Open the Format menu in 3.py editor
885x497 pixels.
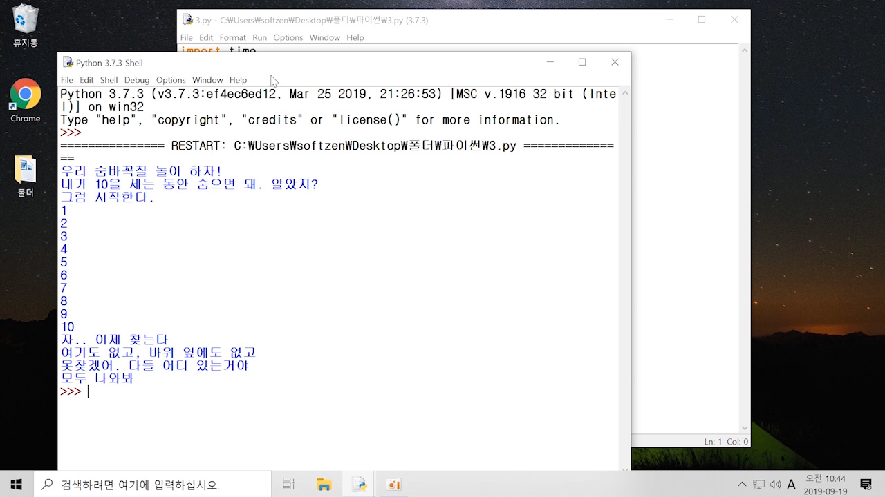pyautogui.click(x=233, y=37)
